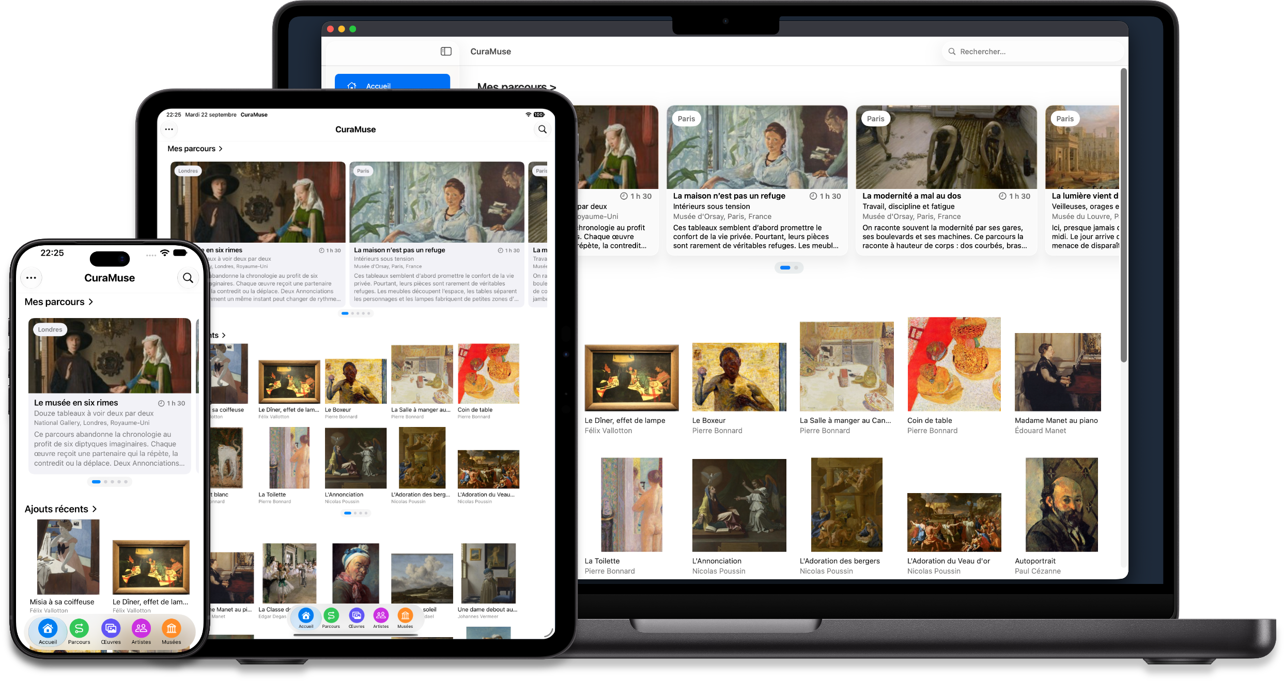
Task: Open Le Boxeur artwork on iPad
Action: (x=355, y=389)
